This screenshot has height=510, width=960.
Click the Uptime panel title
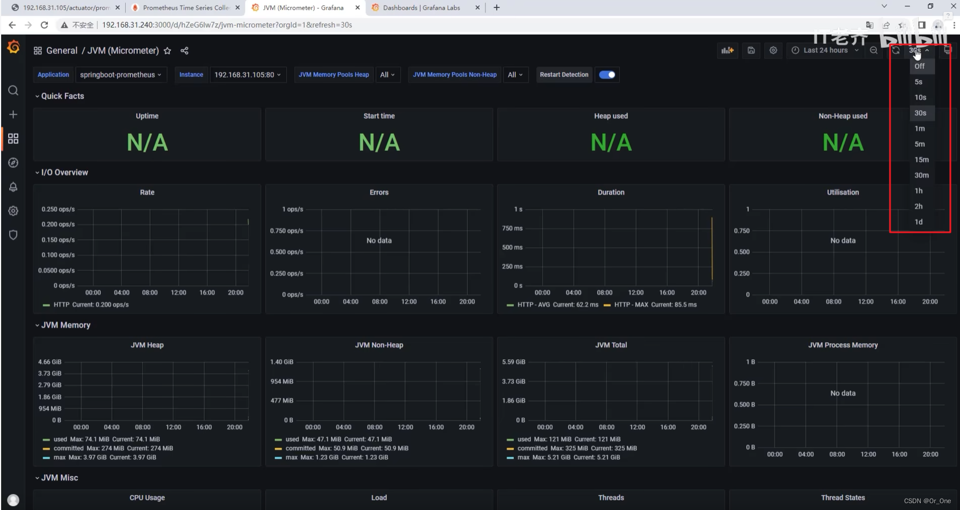click(x=147, y=116)
